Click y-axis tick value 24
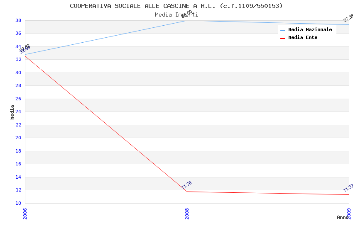The height and width of the screenshot is (228, 353). click(x=18, y=112)
